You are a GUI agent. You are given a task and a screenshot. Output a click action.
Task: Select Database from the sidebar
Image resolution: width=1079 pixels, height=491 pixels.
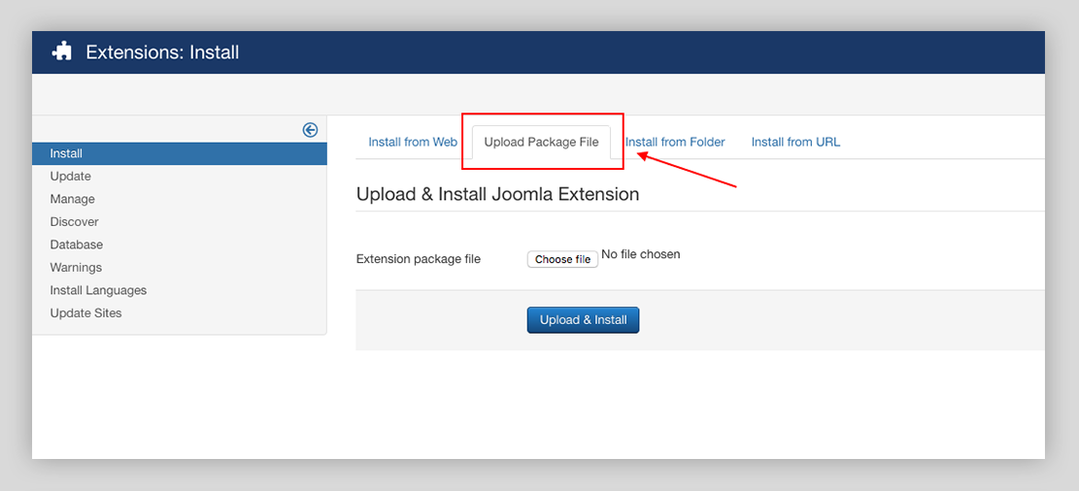(x=76, y=245)
